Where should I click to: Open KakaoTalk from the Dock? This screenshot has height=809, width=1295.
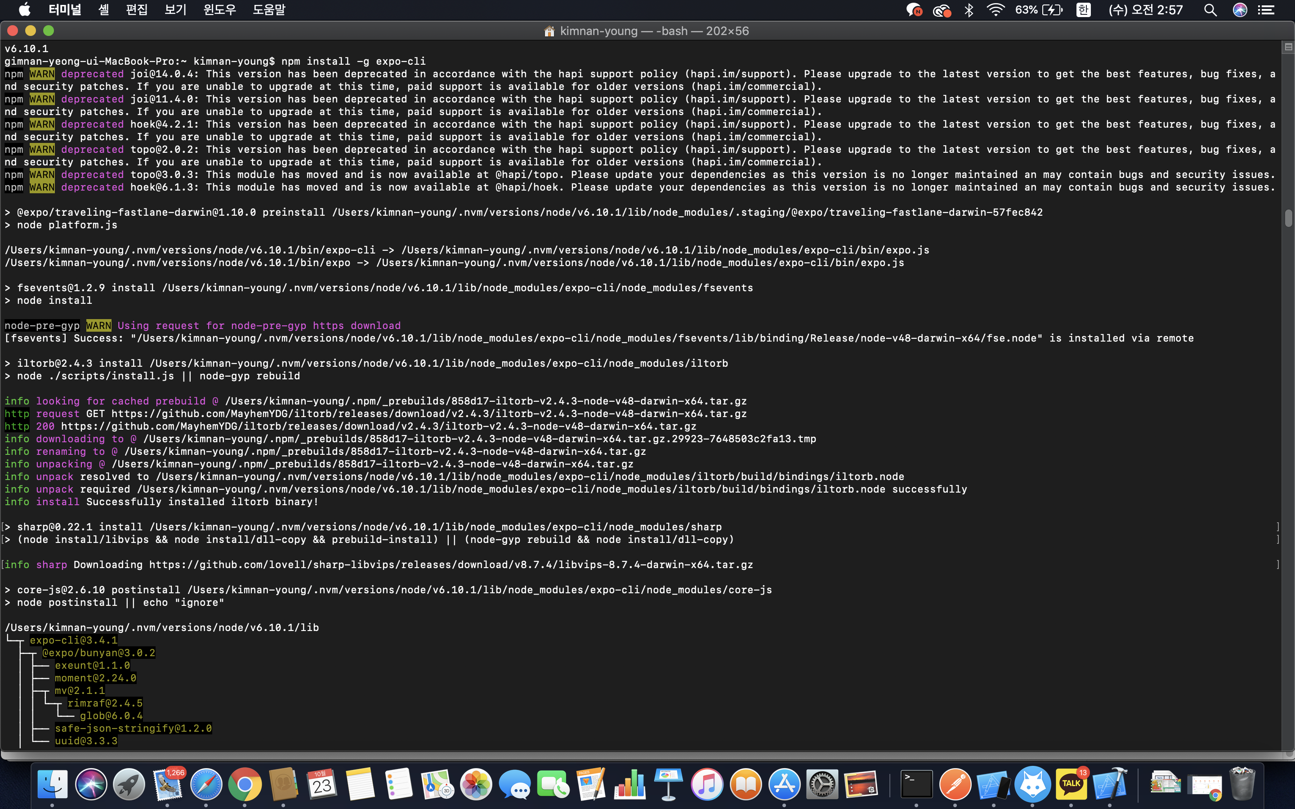(1071, 784)
